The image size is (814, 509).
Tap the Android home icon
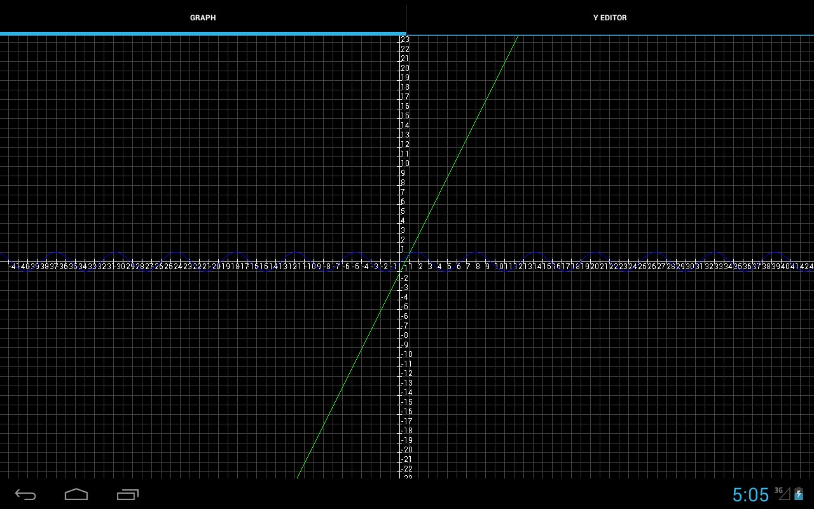tap(76, 494)
